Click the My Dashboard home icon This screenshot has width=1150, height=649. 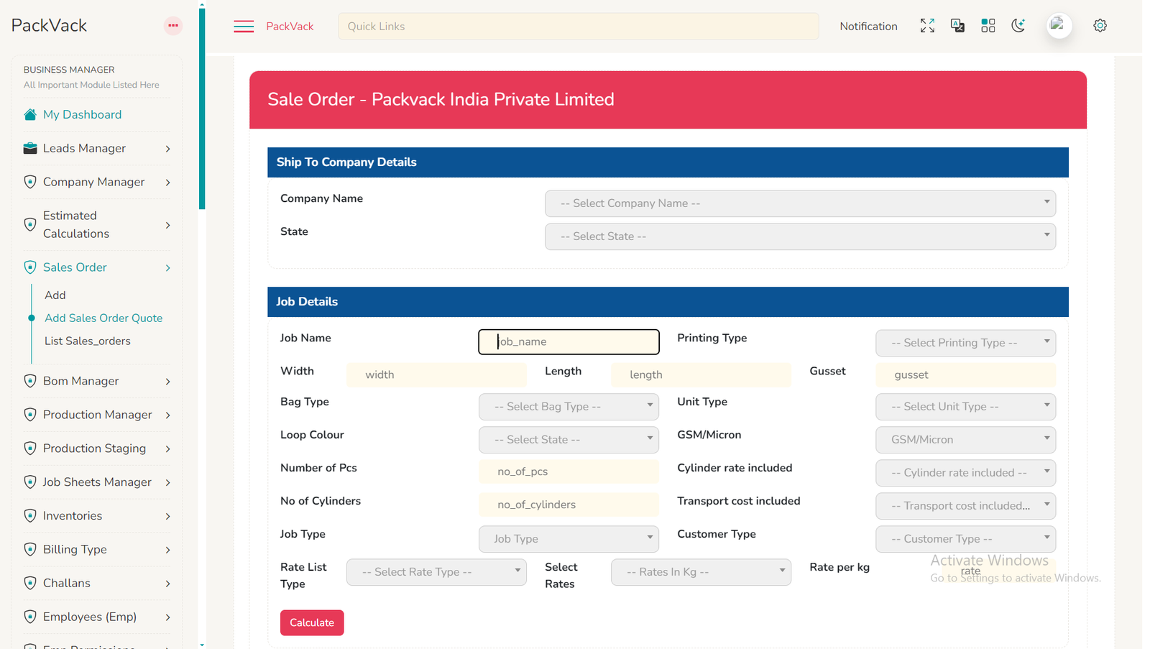[x=30, y=115]
